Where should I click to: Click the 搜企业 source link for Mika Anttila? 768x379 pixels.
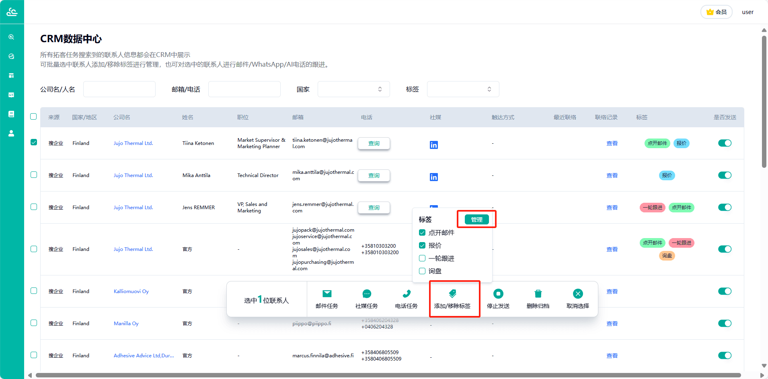pos(56,175)
